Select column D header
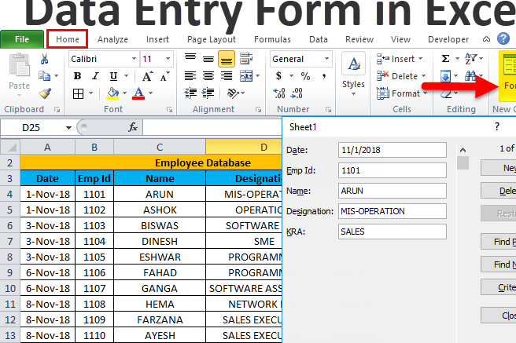516x343 pixels. [244, 148]
